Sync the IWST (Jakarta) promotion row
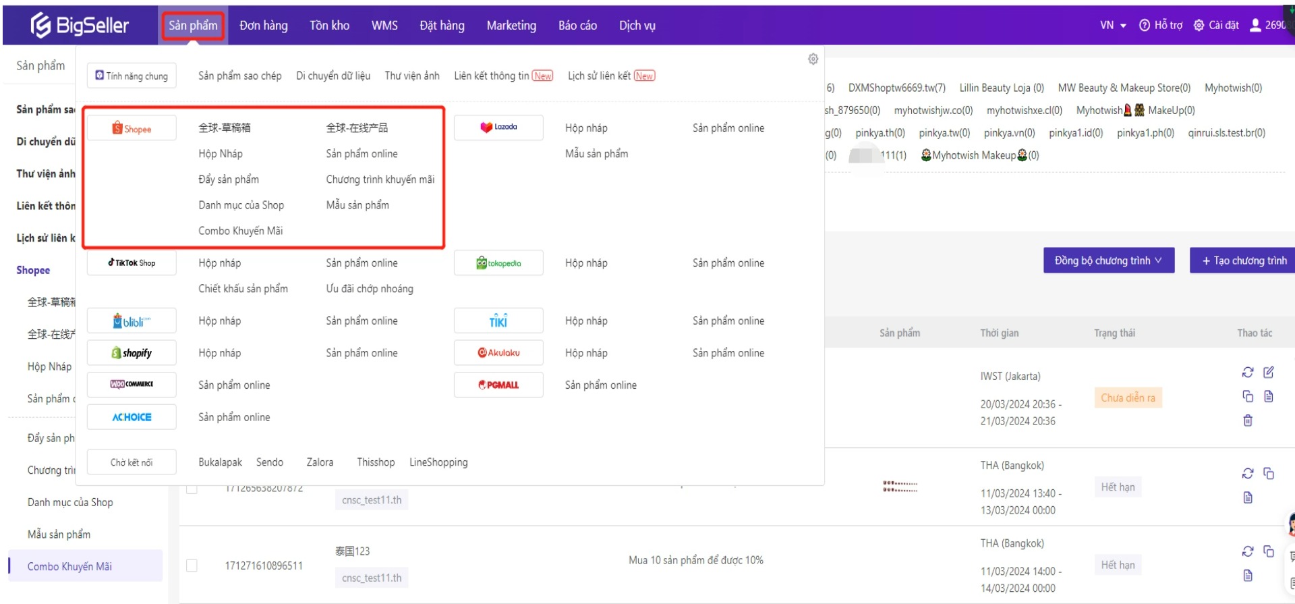 pyautogui.click(x=1248, y=372)
